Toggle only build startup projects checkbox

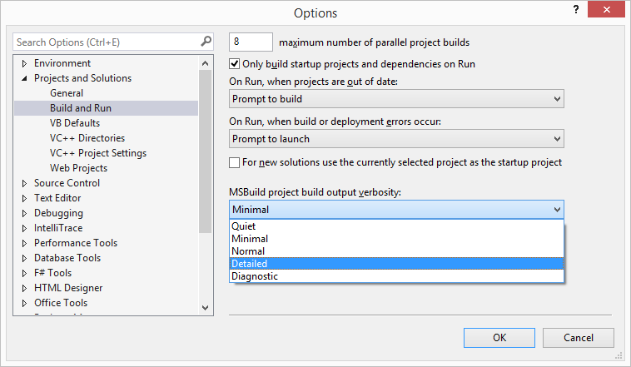click(235, 63)
